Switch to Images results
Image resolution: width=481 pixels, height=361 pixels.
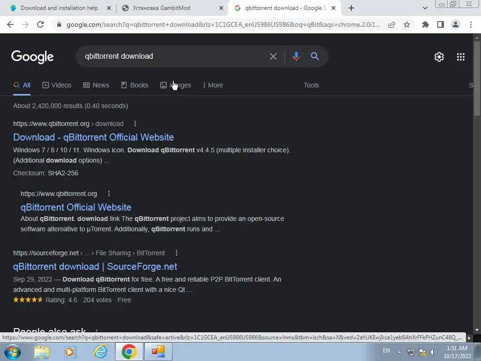tap(176, 86)
